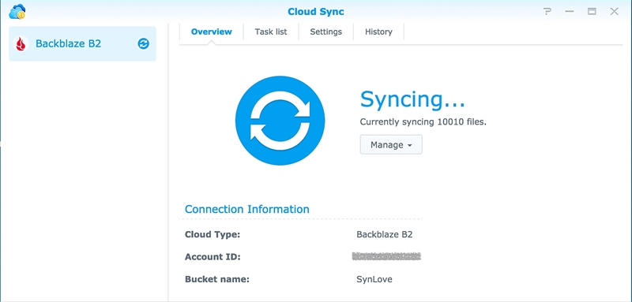Maximize the Cloud Sync window
This screenshot has width=632, height=302.
point(592,11)
